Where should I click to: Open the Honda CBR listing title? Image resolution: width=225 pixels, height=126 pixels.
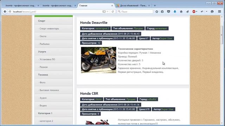pos(89,93)
